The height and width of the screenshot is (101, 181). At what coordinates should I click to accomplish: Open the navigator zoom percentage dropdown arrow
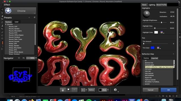click(x=36, y=58)
